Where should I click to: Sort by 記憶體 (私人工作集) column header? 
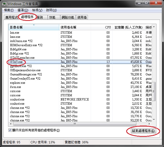tap(129, 27)
